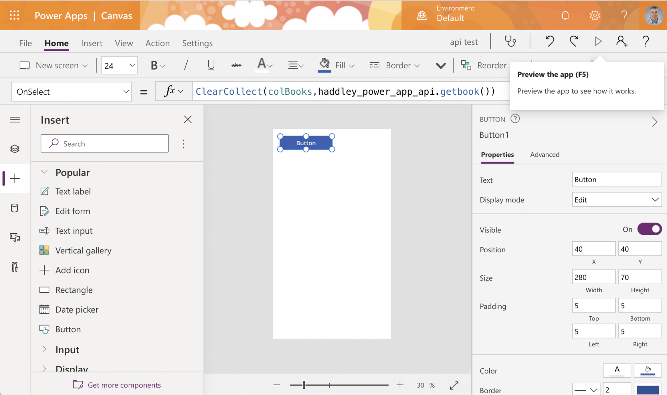This screenshot has width=667, height=395.
Task: Click the Undo arrow icon
Action: point(549,41)
